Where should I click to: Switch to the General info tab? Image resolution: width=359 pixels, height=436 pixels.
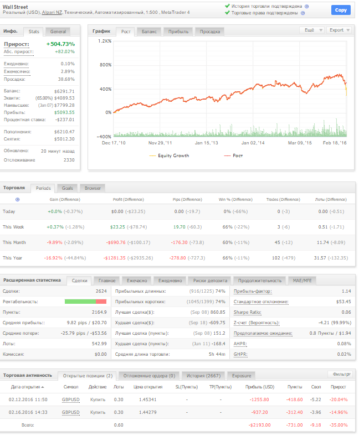[58, 32]
